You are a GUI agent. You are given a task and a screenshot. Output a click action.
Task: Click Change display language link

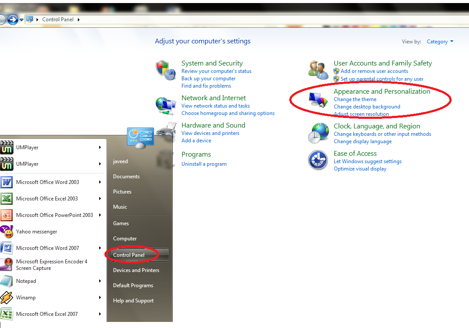(x=362, y=141)
